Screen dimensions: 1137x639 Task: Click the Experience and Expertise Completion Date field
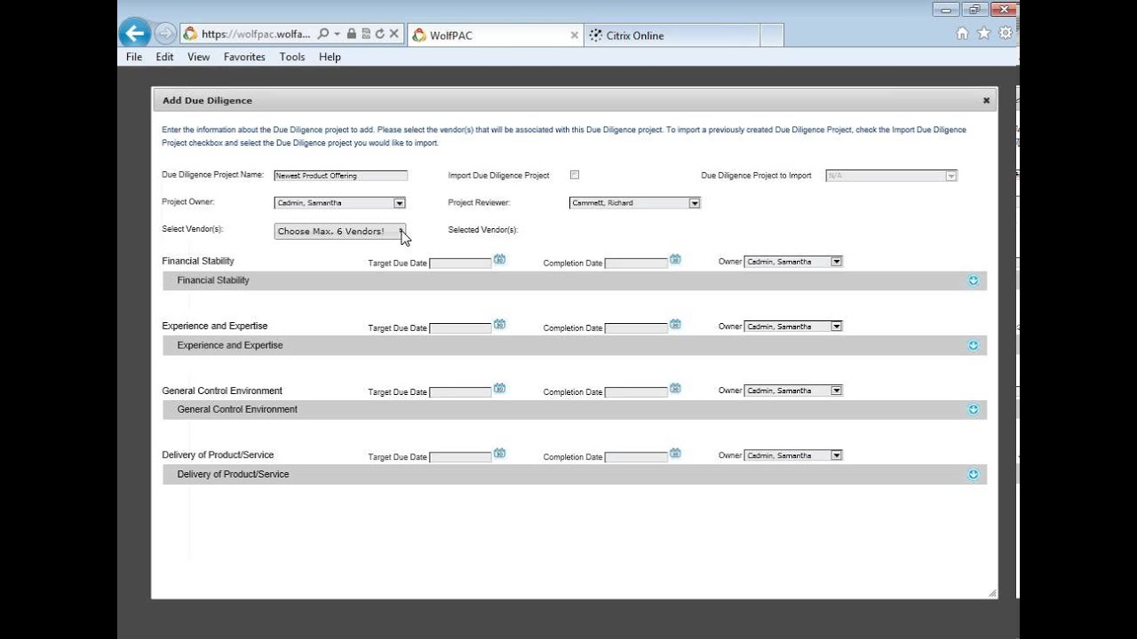636,328
